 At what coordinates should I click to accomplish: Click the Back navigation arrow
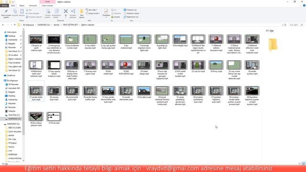3,25
